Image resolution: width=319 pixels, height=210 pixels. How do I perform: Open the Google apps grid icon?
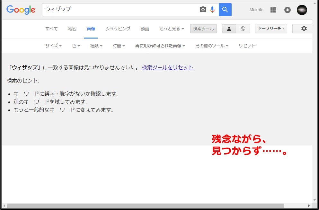(273, 10)
